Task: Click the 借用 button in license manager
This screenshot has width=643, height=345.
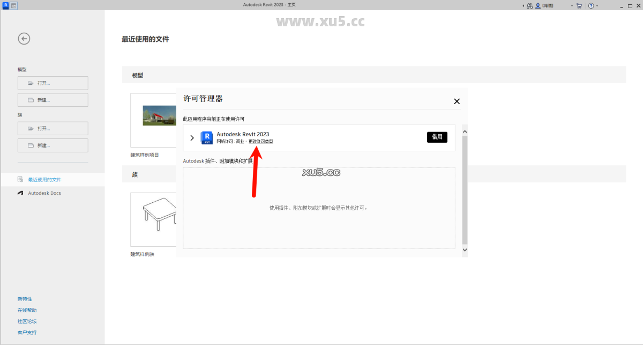Action: (x=437, y=137)
